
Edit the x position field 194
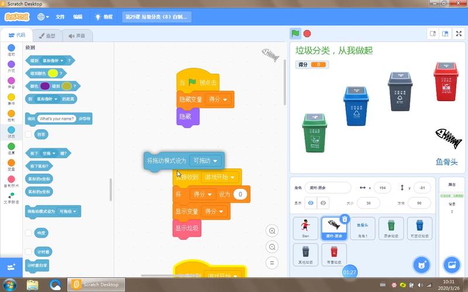[383, 187]
